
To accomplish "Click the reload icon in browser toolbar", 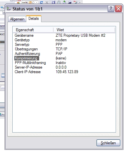I will [41, 2].
